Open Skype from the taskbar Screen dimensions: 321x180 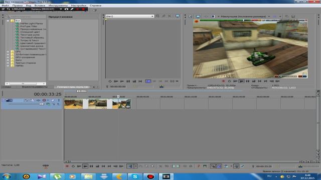click(x=135, y=176)
